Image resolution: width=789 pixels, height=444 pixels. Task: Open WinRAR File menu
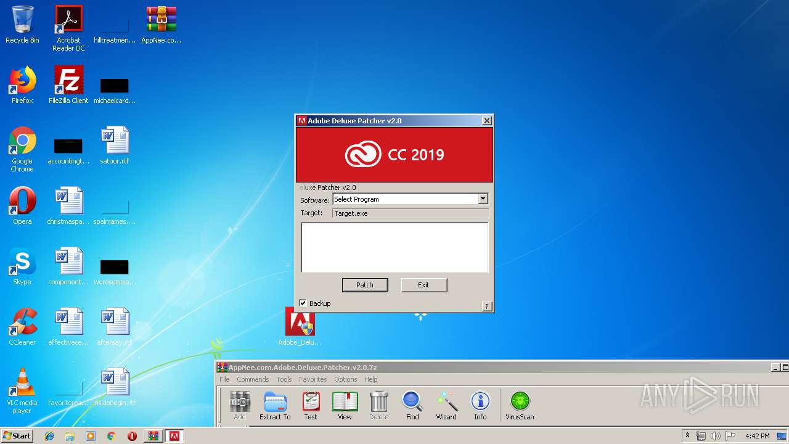pos(224,379)
